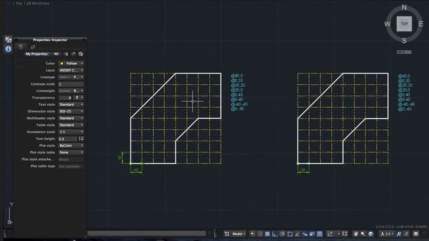
Task: Select the first tab icon in Properties Inspector
Action: coord(21,47)
